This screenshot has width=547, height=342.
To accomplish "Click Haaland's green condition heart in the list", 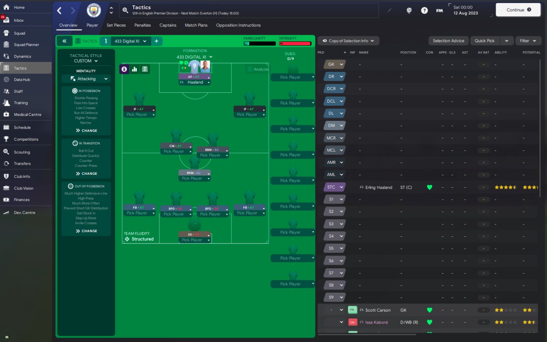I will click(429, 187).
